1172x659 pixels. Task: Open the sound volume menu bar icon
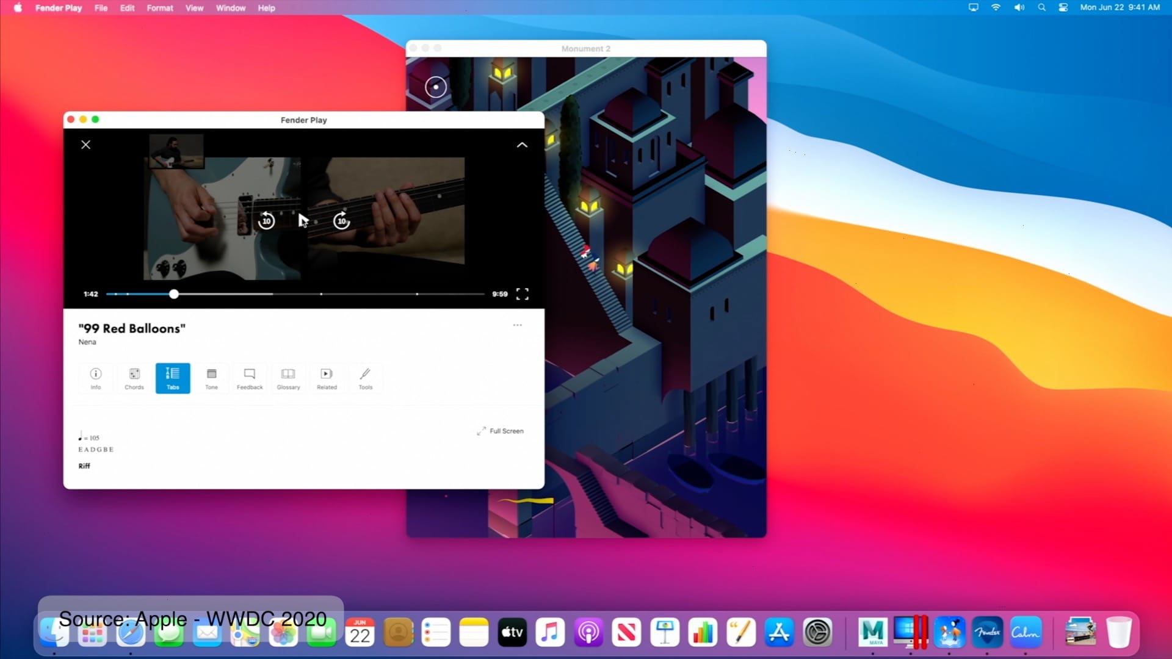point(1019,7)
